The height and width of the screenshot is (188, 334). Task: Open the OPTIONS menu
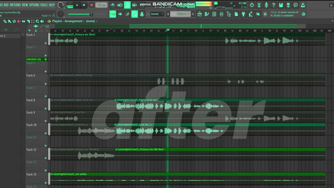pyautogui.click(x=34, y=5)
